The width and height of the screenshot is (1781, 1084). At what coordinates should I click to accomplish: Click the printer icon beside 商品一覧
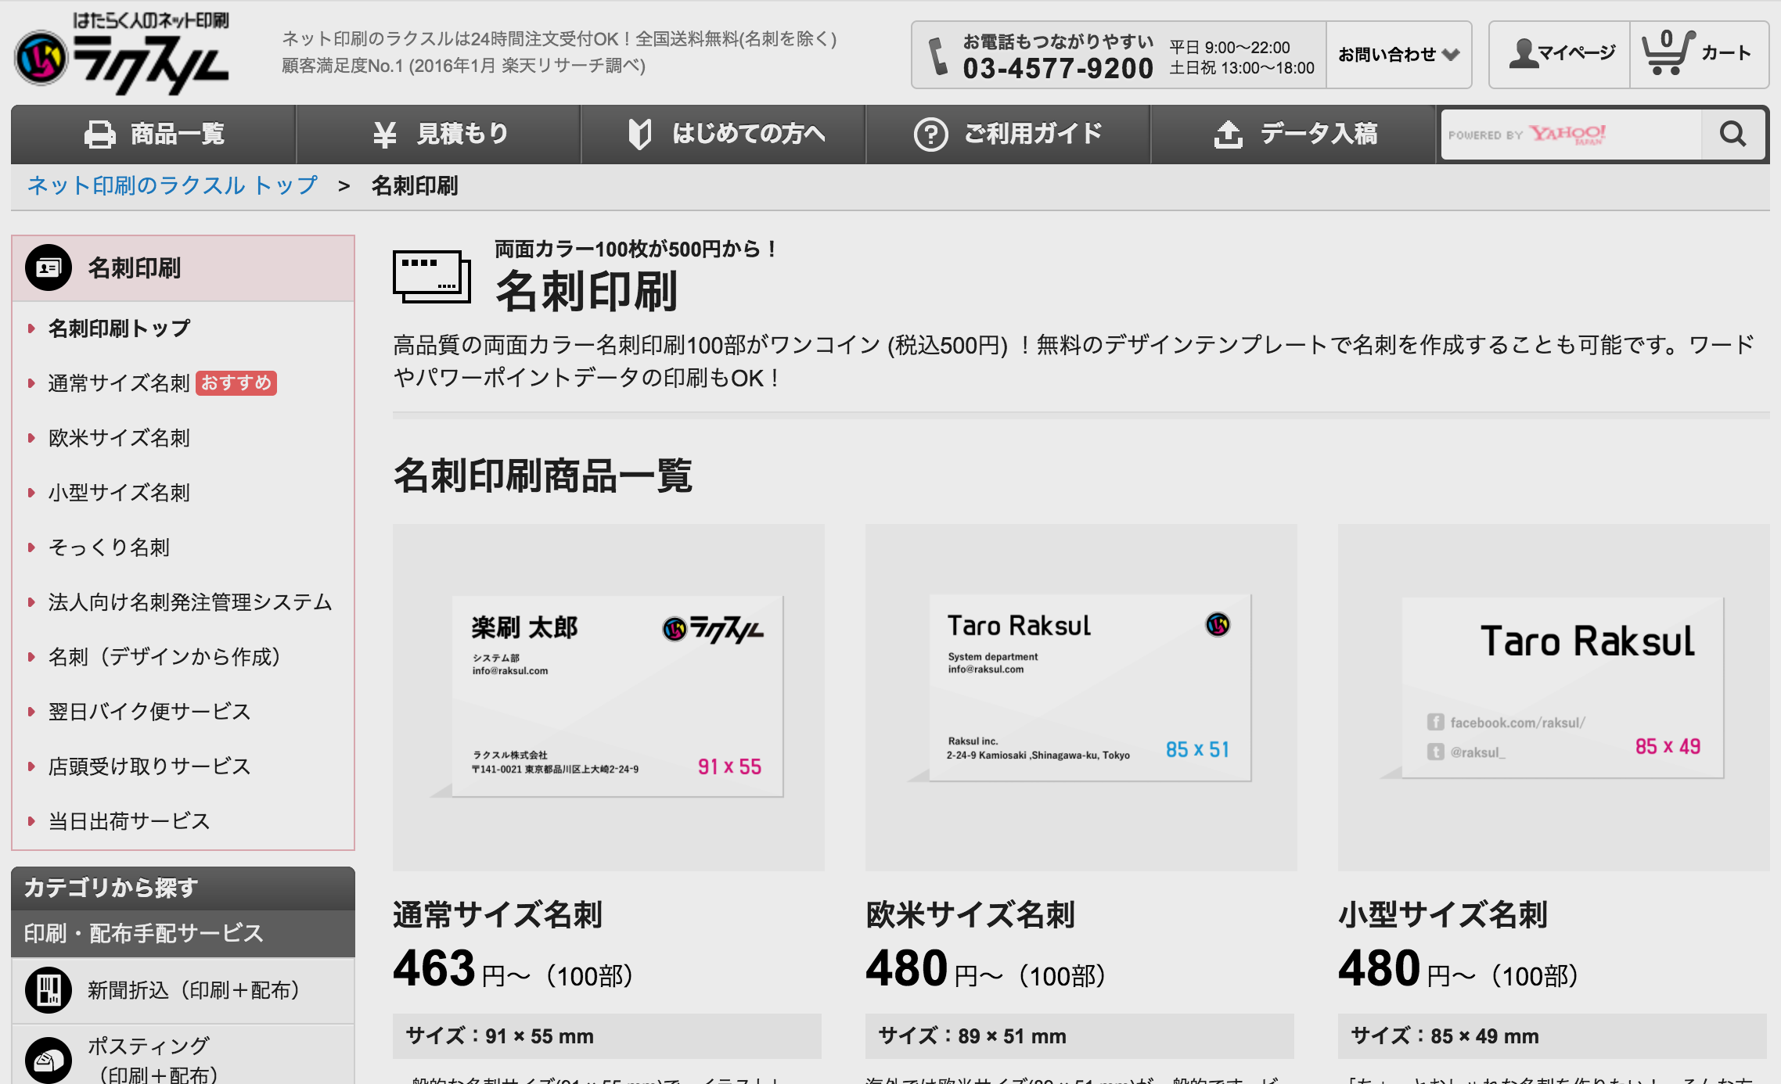click(100, 135)
